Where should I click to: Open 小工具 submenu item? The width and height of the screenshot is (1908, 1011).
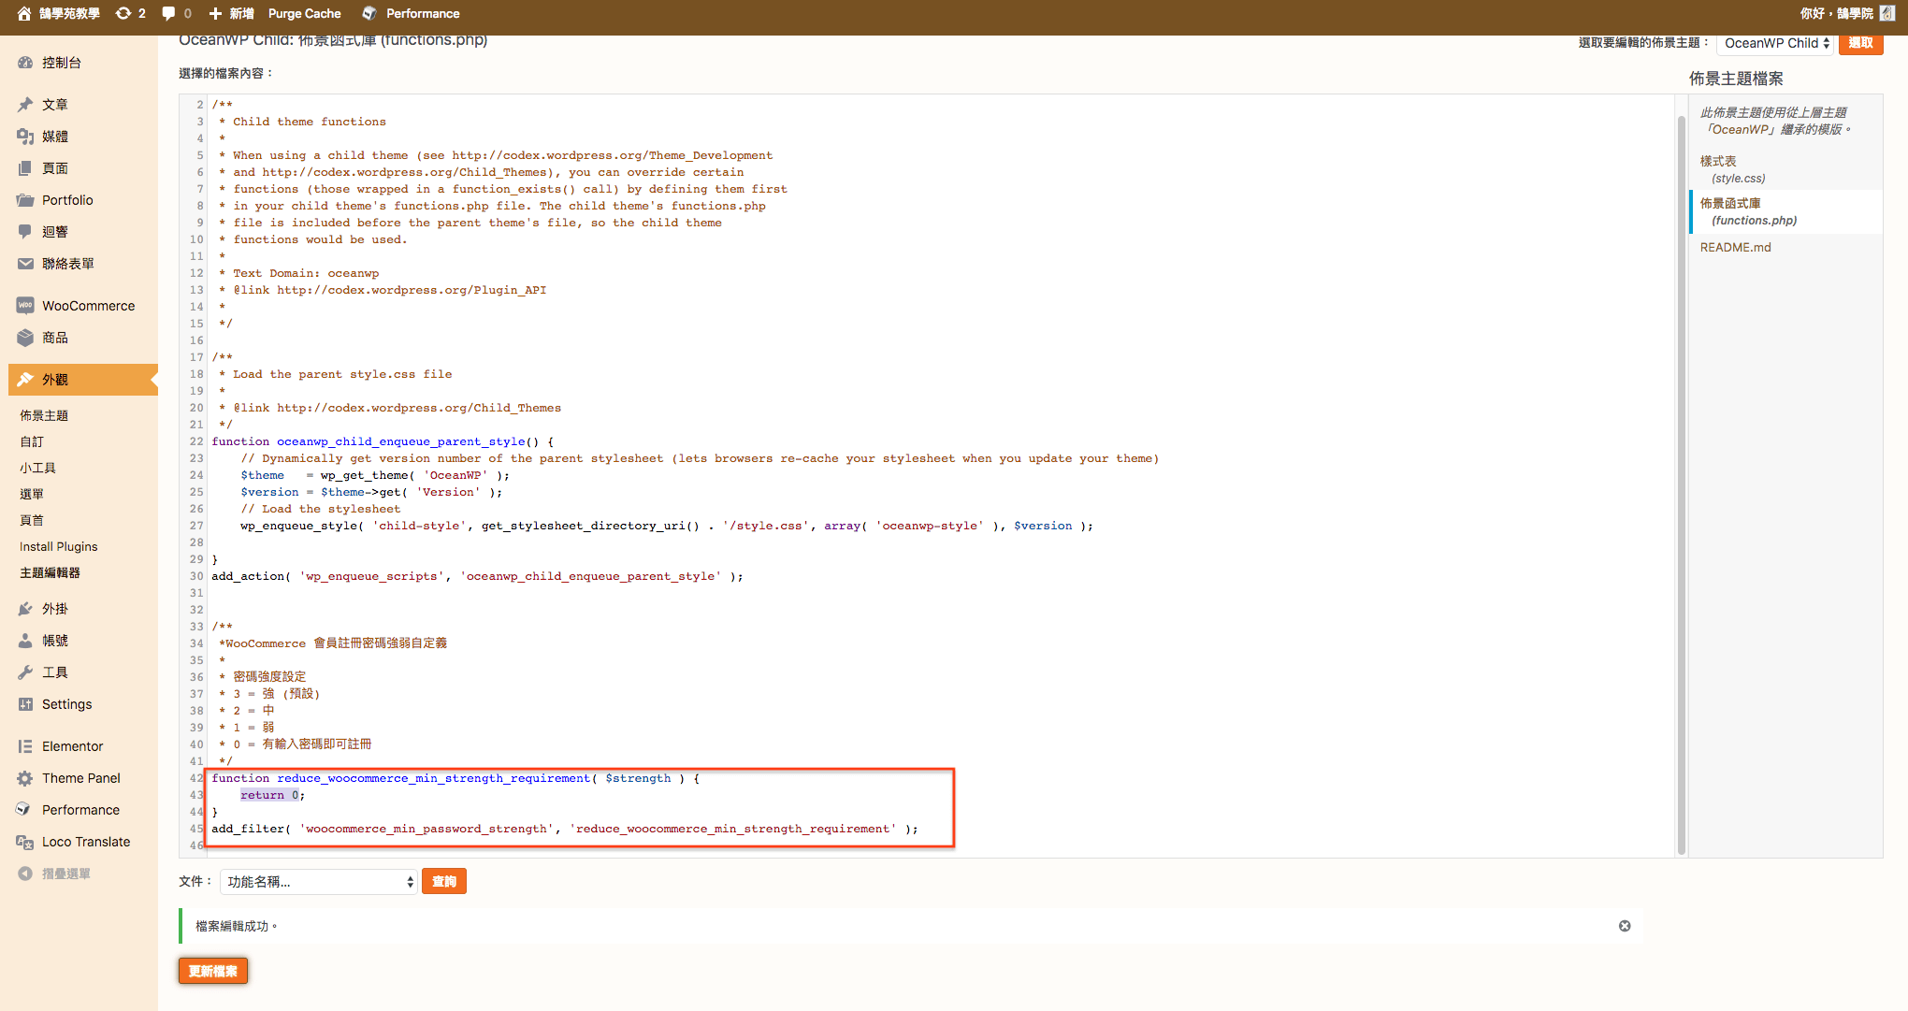click(38, 468)
